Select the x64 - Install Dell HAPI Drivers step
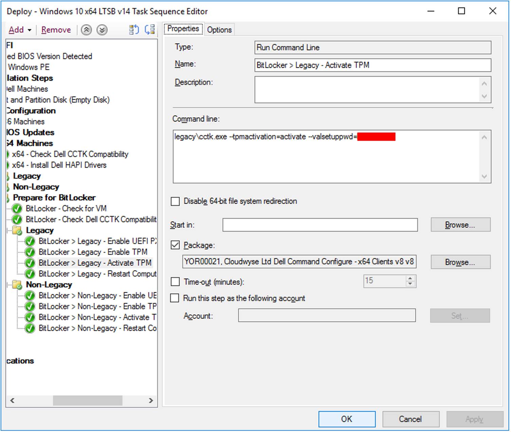511x432 pixels. tap(59, 165)
